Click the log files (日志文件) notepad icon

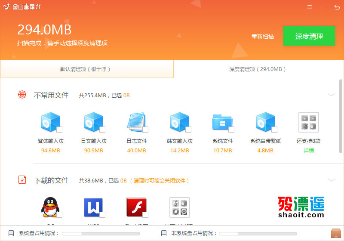[x=136, y=122]
